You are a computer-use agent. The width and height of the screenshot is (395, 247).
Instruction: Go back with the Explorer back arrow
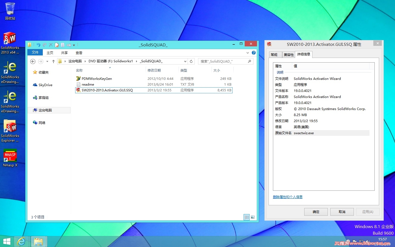click(x=33, y=61)
